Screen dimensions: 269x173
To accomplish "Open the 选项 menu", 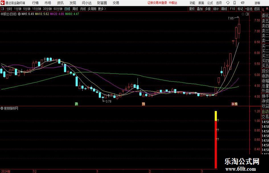I will pos(219,3).
